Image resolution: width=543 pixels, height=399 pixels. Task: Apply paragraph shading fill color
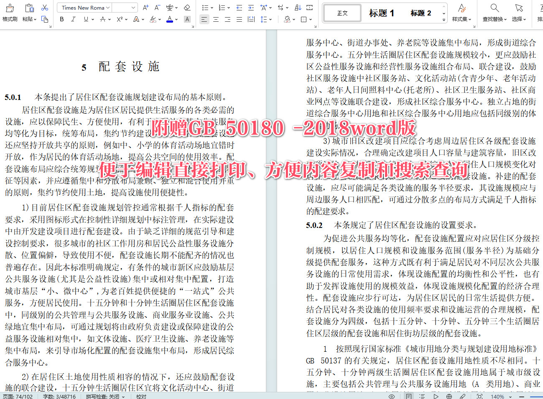(x=287, y=19)
